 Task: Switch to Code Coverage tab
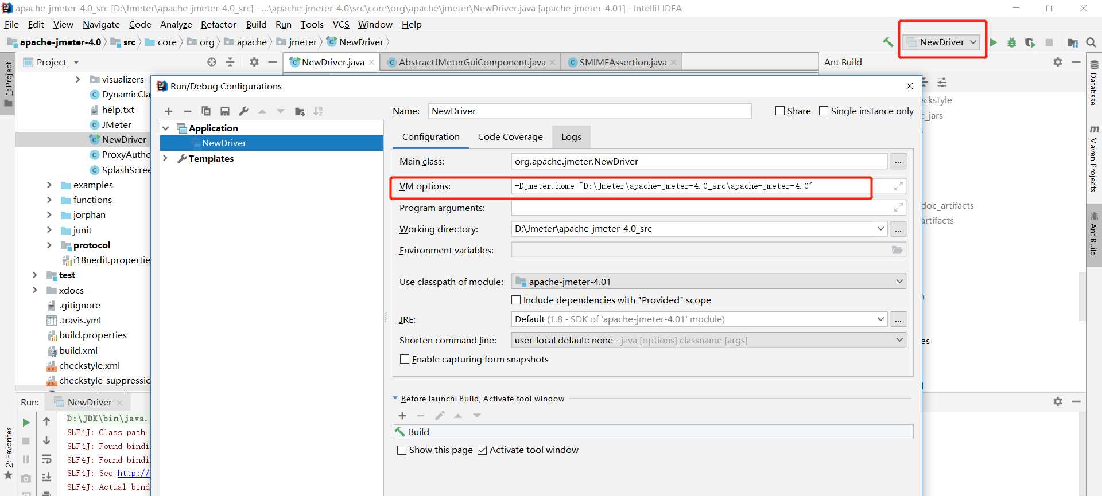(x=510, y=136)
